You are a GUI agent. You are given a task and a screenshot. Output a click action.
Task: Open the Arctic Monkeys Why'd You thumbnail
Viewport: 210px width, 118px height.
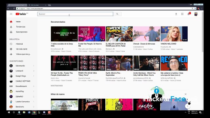[x=147, y=63]
